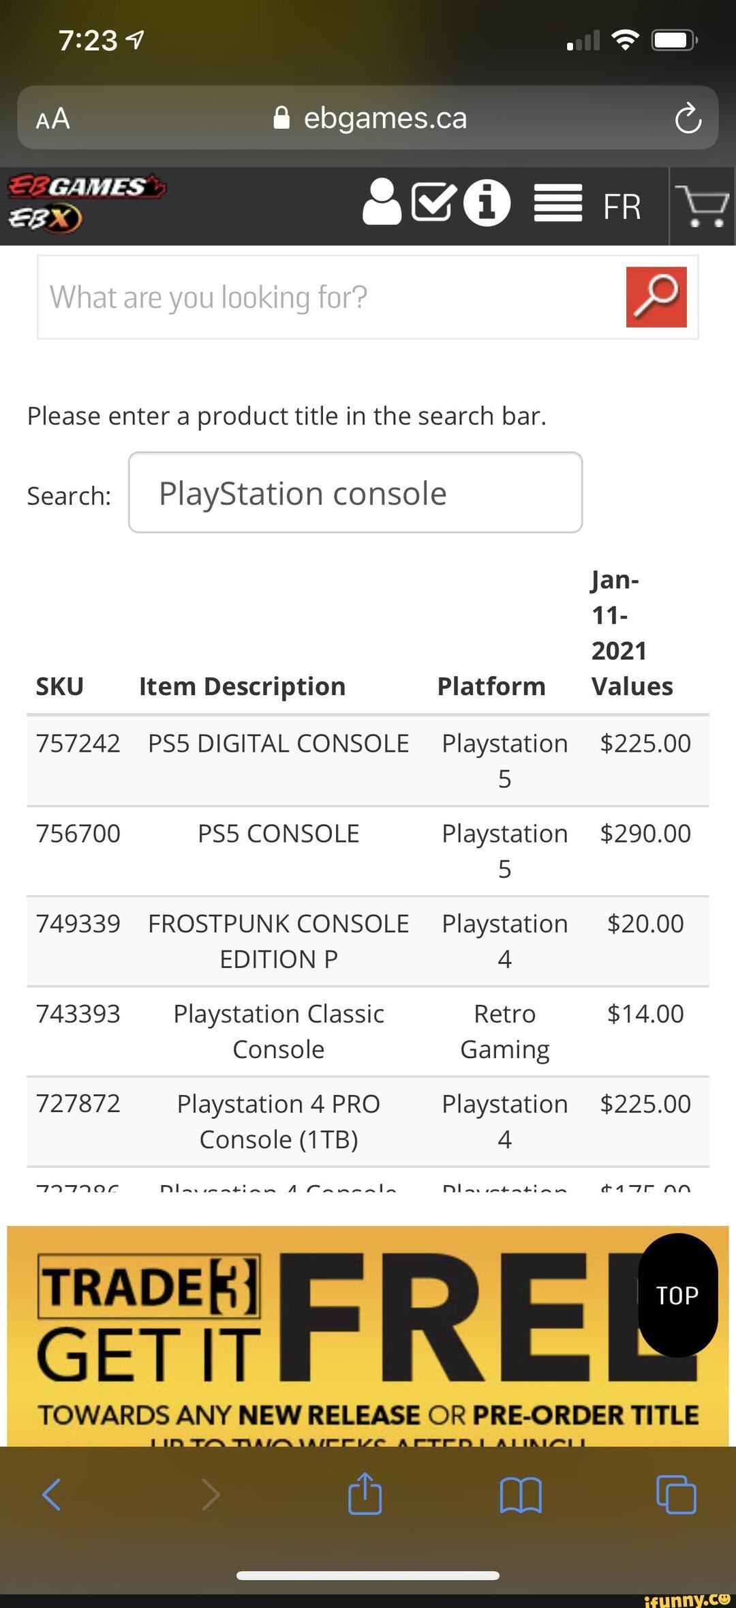Open Safari bookmarks icon
736x1608 pixels.
click(521, 1493)
